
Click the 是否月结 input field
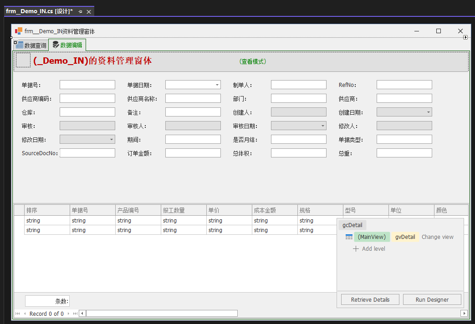[x=299, y=139]
